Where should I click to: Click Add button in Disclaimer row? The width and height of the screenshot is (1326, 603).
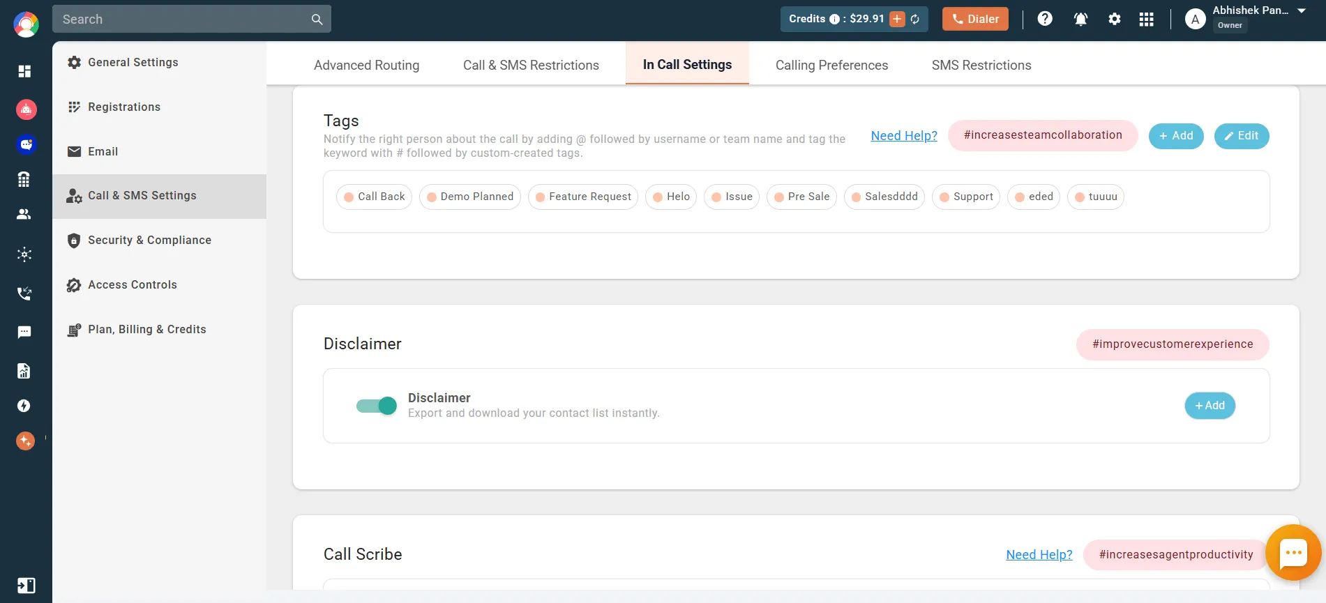tap(1210, 406)
